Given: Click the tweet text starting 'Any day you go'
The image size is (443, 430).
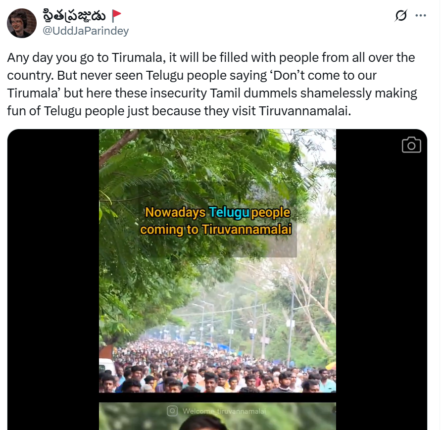Looking at the screenshot, I should (212, 84).
